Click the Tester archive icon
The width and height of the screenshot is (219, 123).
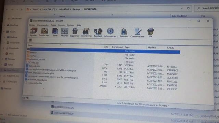click(x=55, y=32)
